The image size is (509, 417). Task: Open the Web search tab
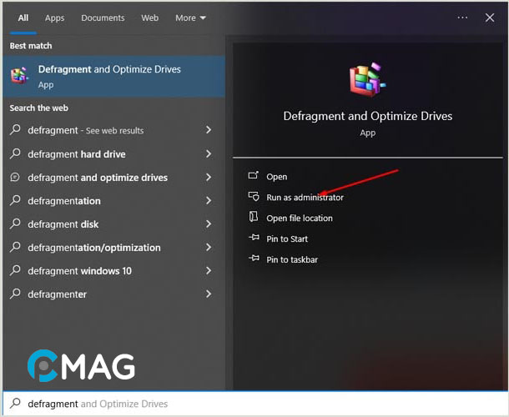(x=149, y=18)
